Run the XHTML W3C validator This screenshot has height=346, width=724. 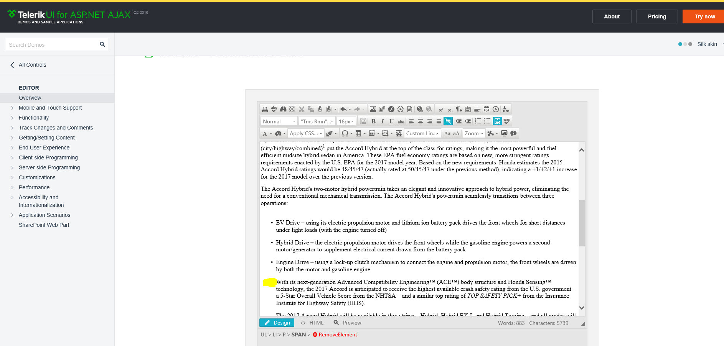click(507, 121)
